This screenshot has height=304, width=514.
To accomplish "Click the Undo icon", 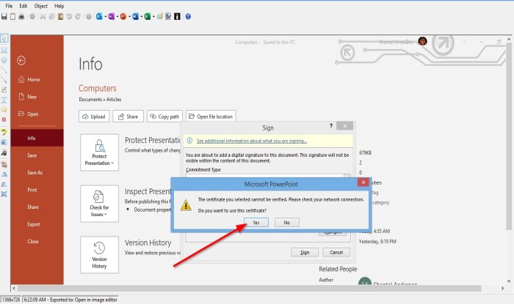I will coord(69,16).
